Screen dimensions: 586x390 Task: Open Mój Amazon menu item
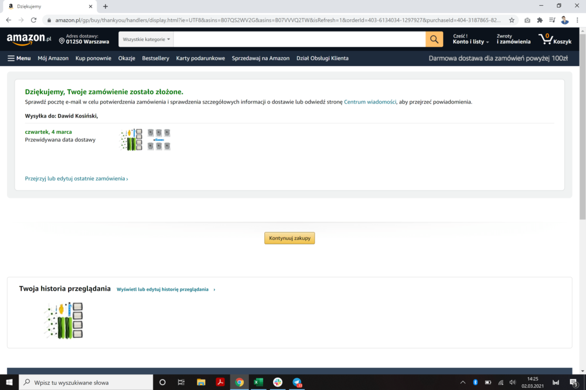[53, 58]
